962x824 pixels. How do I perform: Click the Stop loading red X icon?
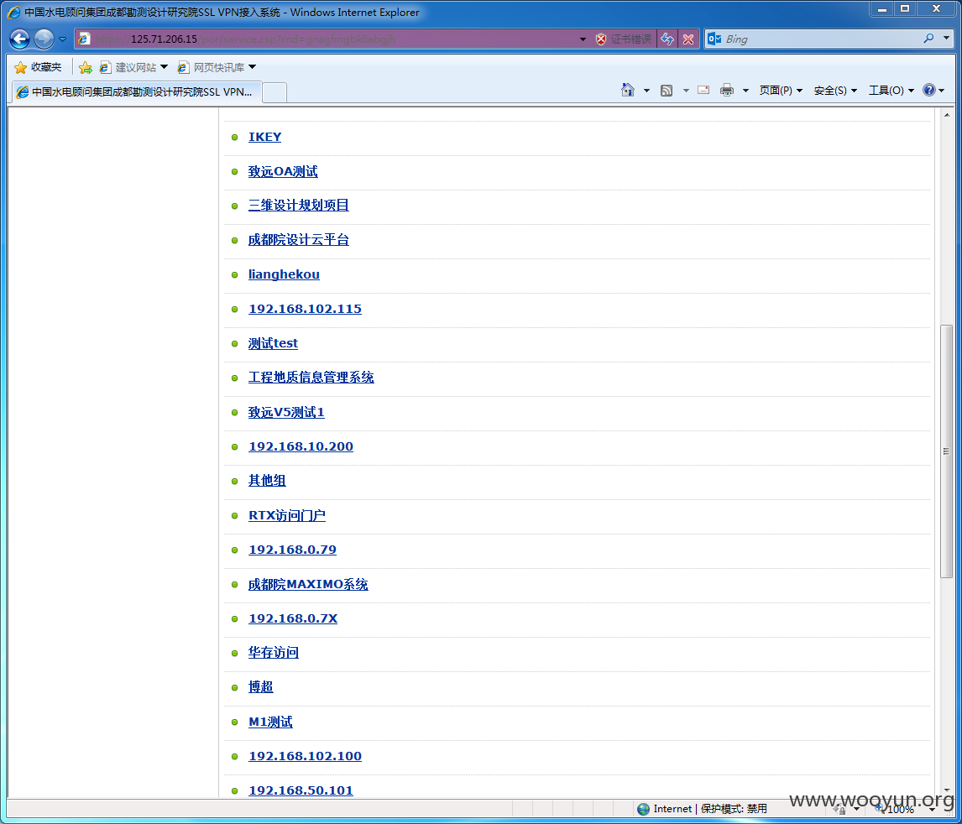pos(688,39)
